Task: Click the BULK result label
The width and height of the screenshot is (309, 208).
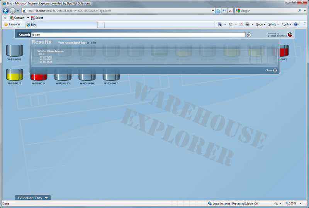Action: click(x=41, y=54)
